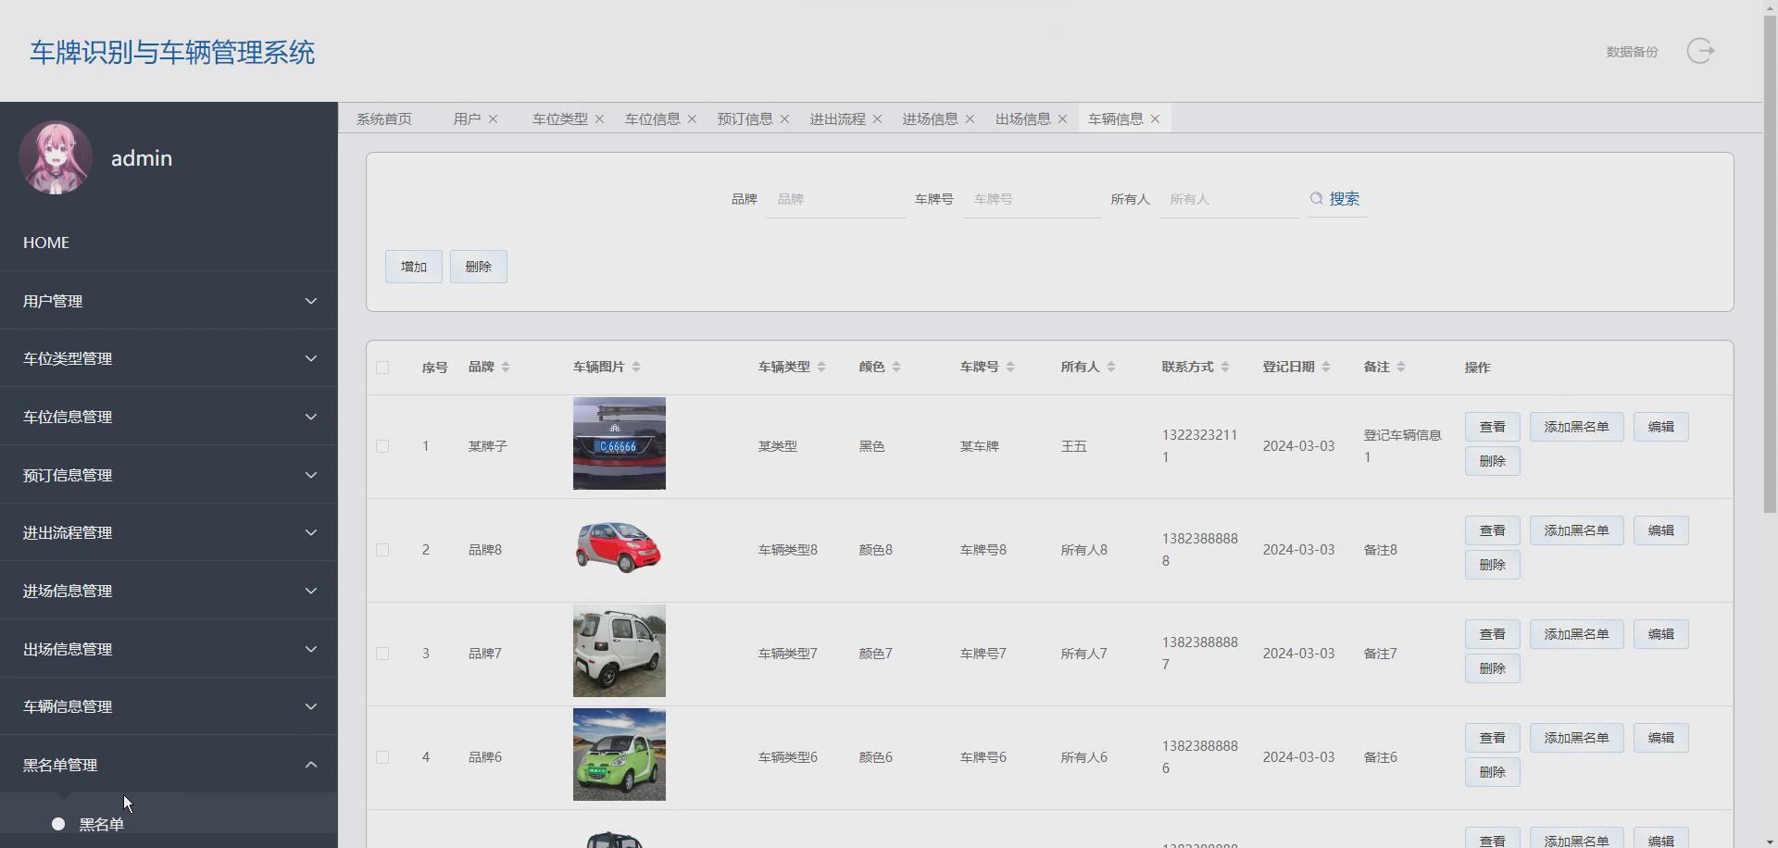Switch to the 车位类型 tab

[559, 119]
